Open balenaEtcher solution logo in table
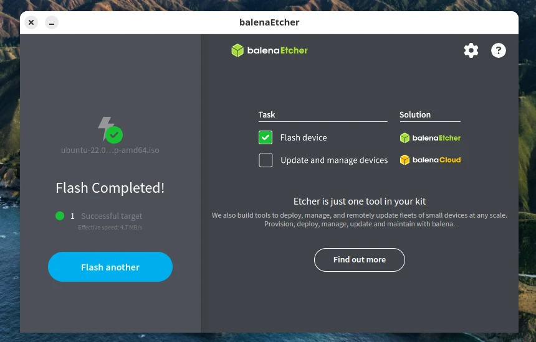This screenshot has width=536, height=342. click(x=430, y=138)
